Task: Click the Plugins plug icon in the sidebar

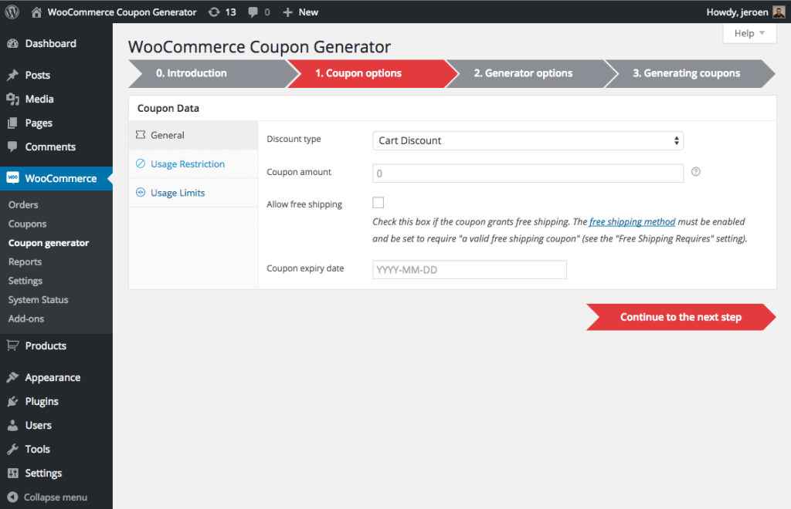Action: (12, 401)
